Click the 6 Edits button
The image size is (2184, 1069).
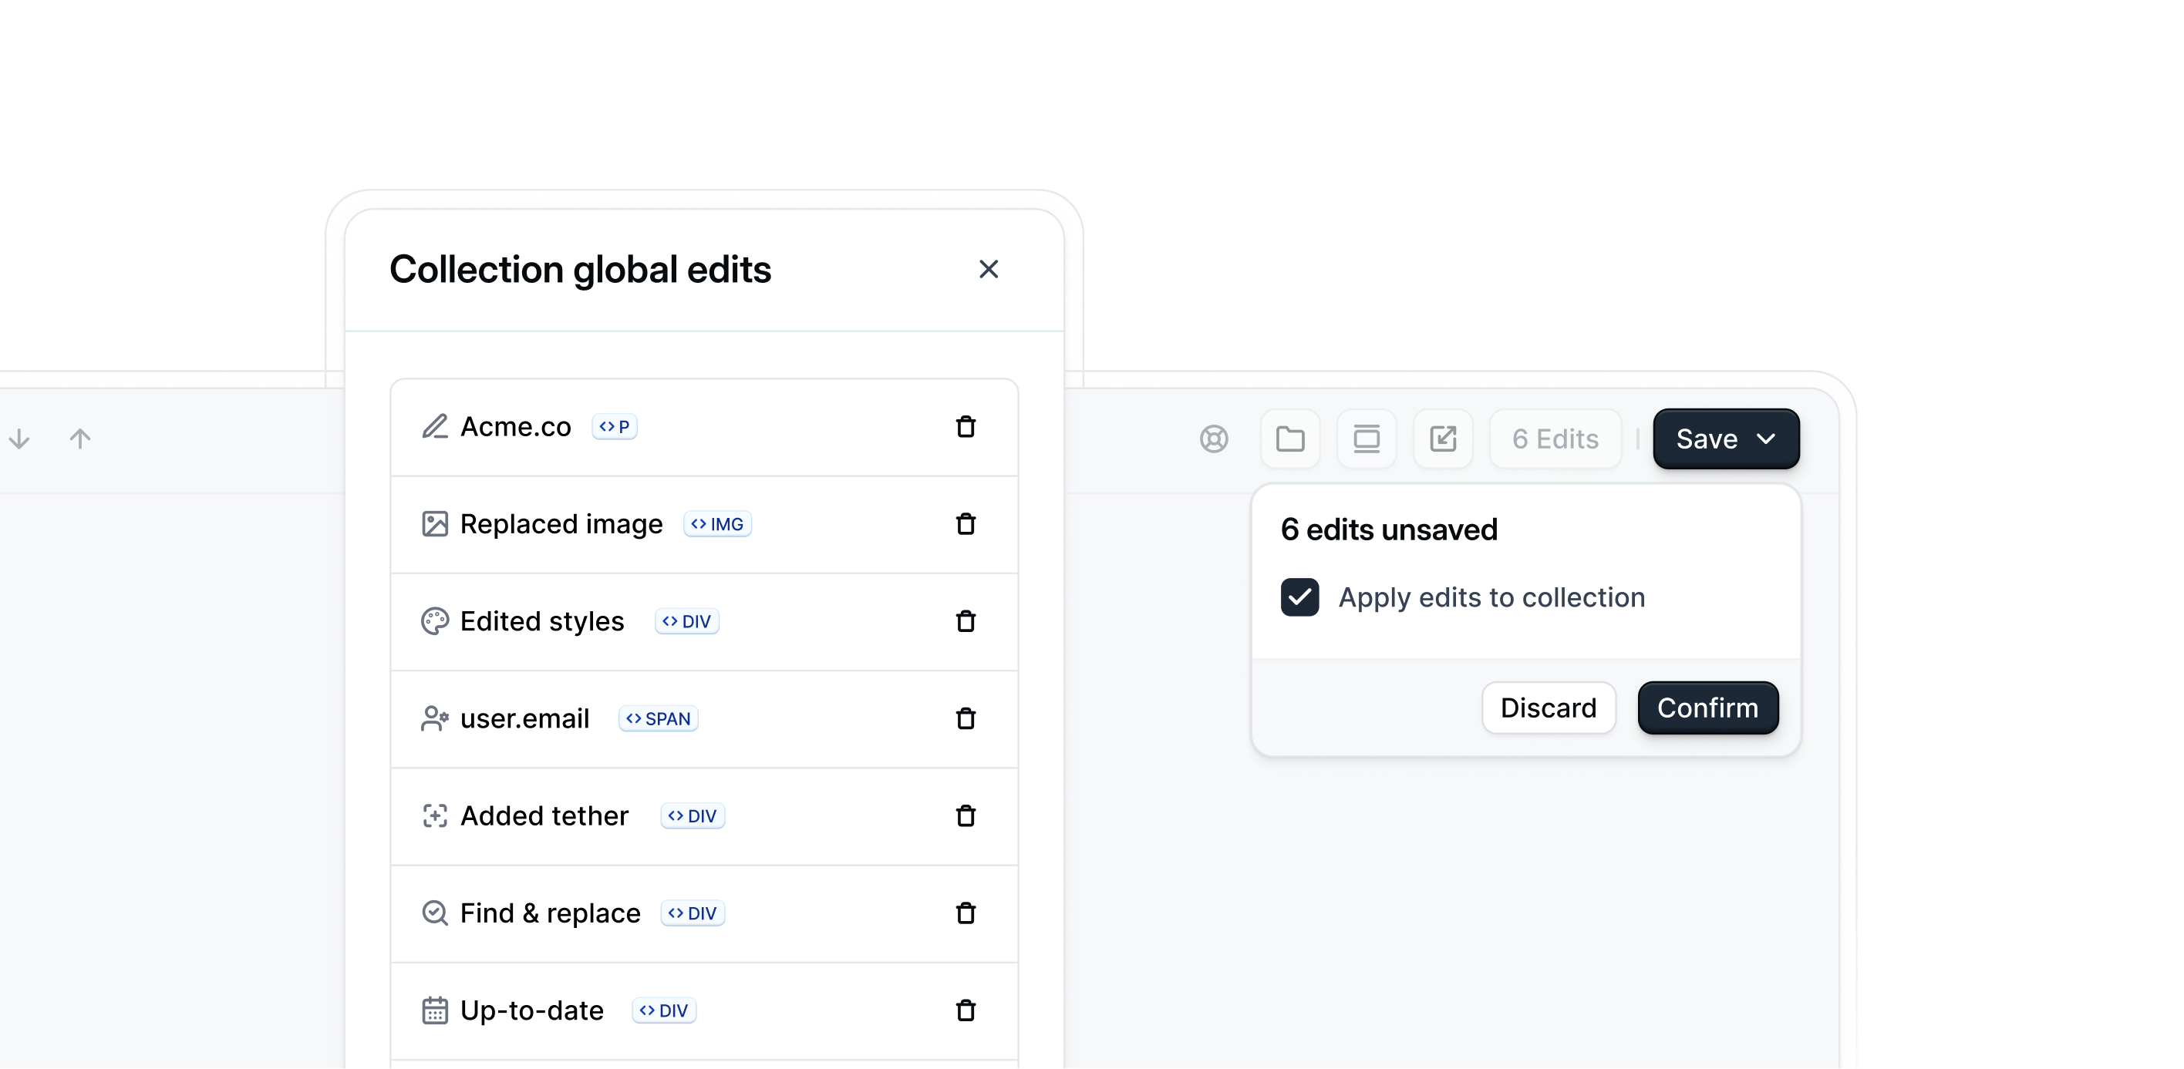tap(1555, 439)
